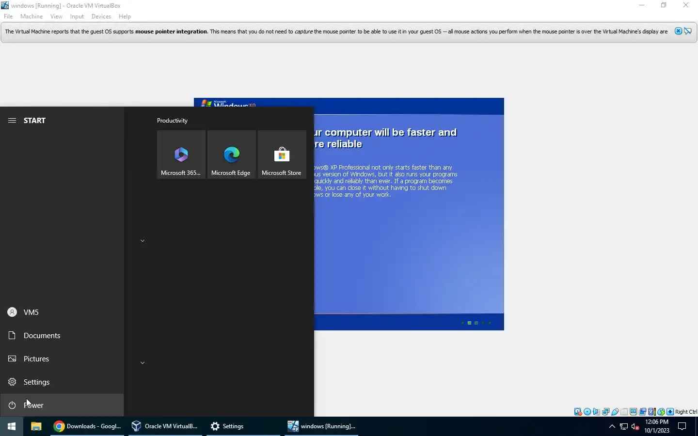Screen dimensions: 698x436
Task: Click the Right Ctrl host key label
Action: [x=686, y=412]
